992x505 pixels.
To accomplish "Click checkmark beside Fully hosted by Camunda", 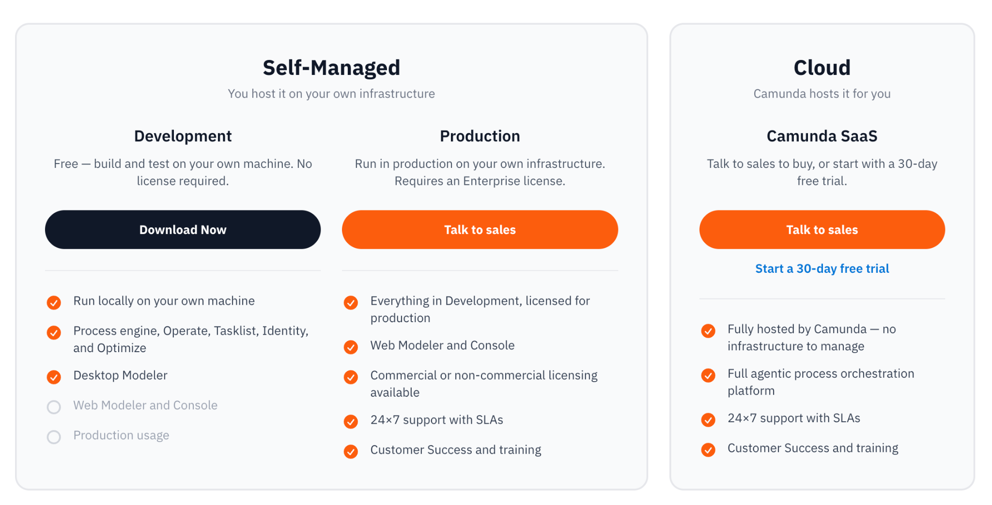I will 708,331.
